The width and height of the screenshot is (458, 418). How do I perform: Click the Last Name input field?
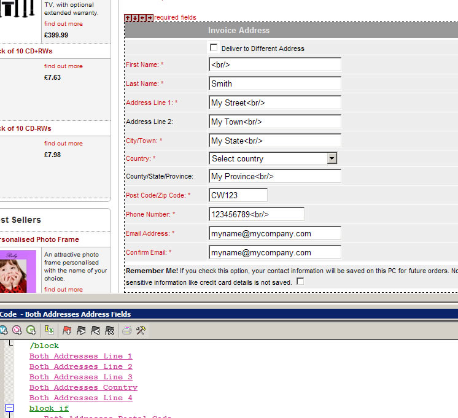(x=274, y=83)
